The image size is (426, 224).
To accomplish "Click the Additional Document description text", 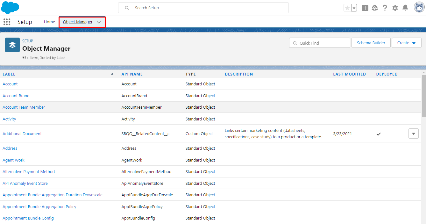I will click(273, 134).
